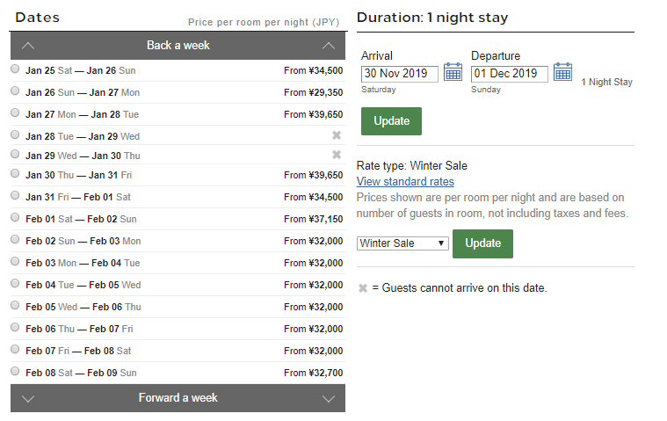Open the Departure date calendar icon
Viewport: 667px width, 421px height.
pyautogui.click(x=562, y=72)
